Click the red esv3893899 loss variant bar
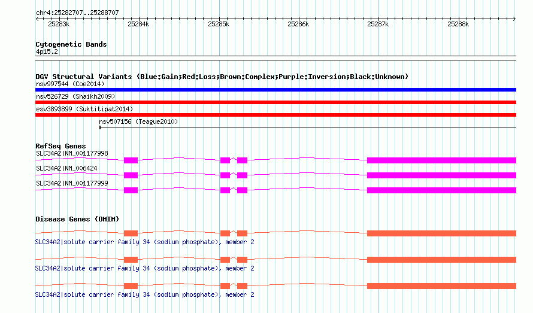This screenshot has width=533, height=313. (275, 115)
